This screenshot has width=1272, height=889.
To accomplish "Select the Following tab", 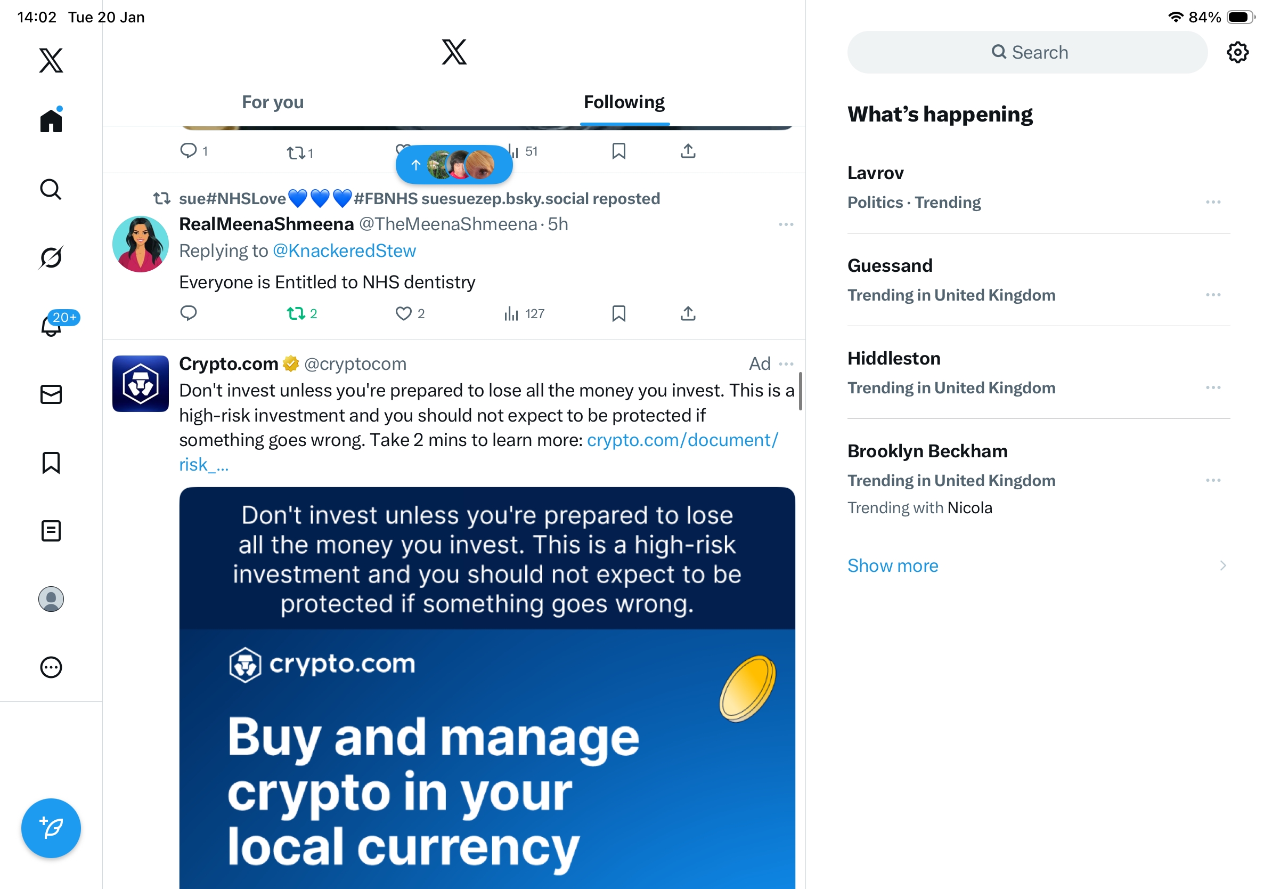I will point(624,102).
